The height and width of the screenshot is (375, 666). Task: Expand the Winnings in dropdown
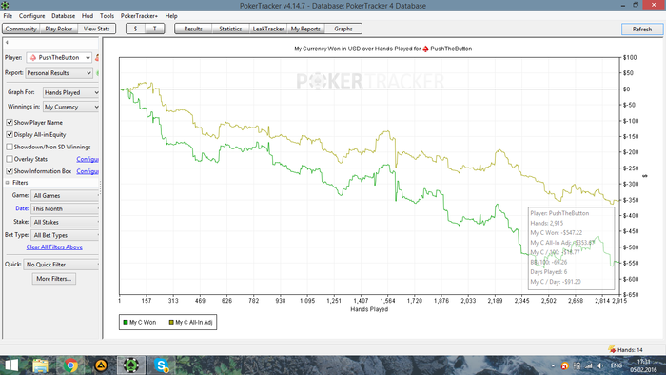[71, 107]
